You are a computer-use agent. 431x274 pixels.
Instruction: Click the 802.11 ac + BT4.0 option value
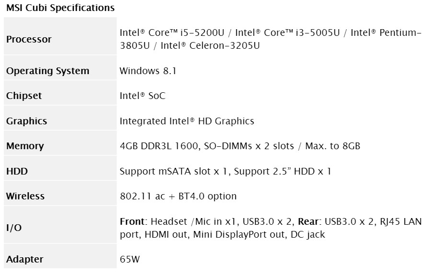pyautogui.click(x=178, y=196)
